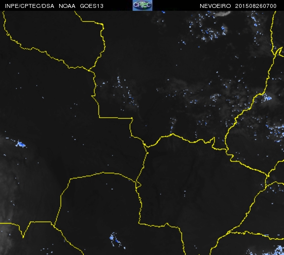284x255 pixels.
Task: Click the GOES13 satellite label
Action: [x=92, y=6]
